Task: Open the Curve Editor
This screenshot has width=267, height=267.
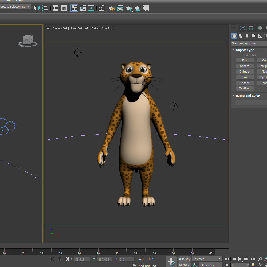Action: pos(83,8)
